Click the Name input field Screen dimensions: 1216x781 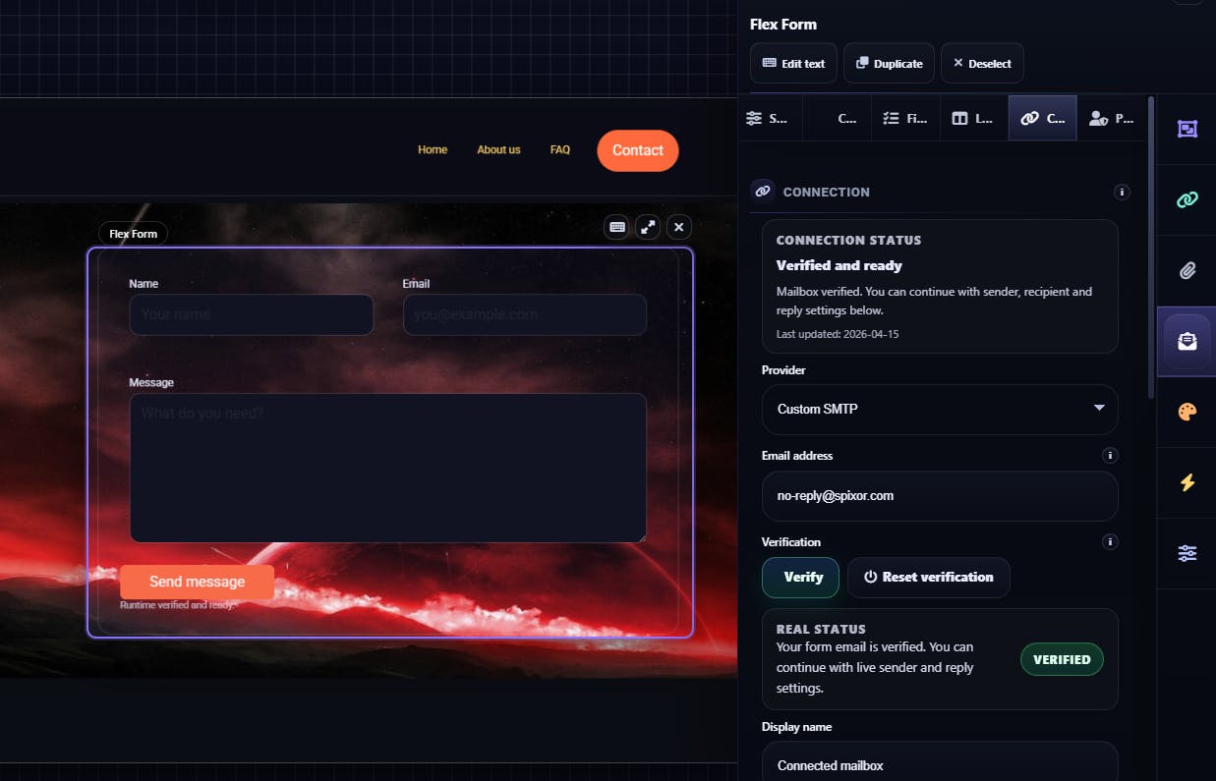tap(252, 314)
